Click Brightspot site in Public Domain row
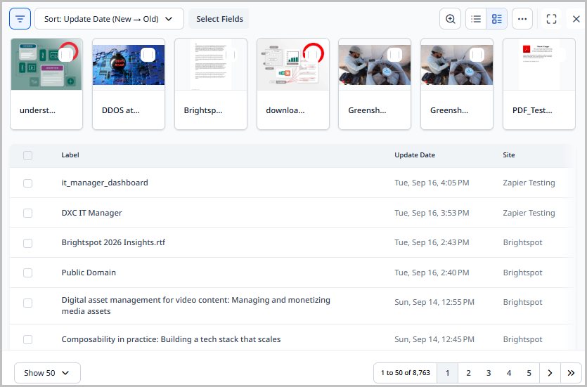Screen dimensions: 587x387 pos(522,273)
